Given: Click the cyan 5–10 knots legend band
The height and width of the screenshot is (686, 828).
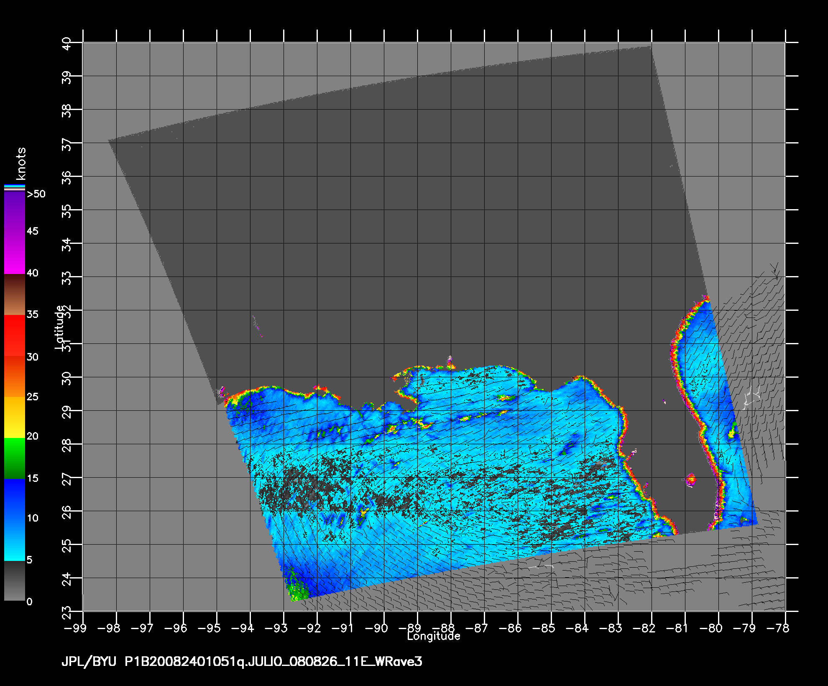Looking at the screenshot, I should tap(15, 540).
